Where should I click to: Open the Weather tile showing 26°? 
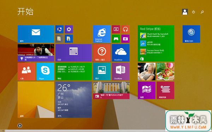point(73,100)
